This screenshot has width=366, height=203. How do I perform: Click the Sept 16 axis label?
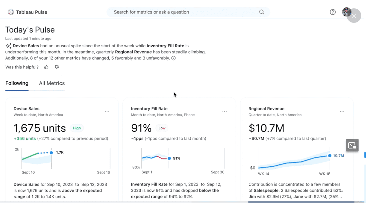click(103, 172)
